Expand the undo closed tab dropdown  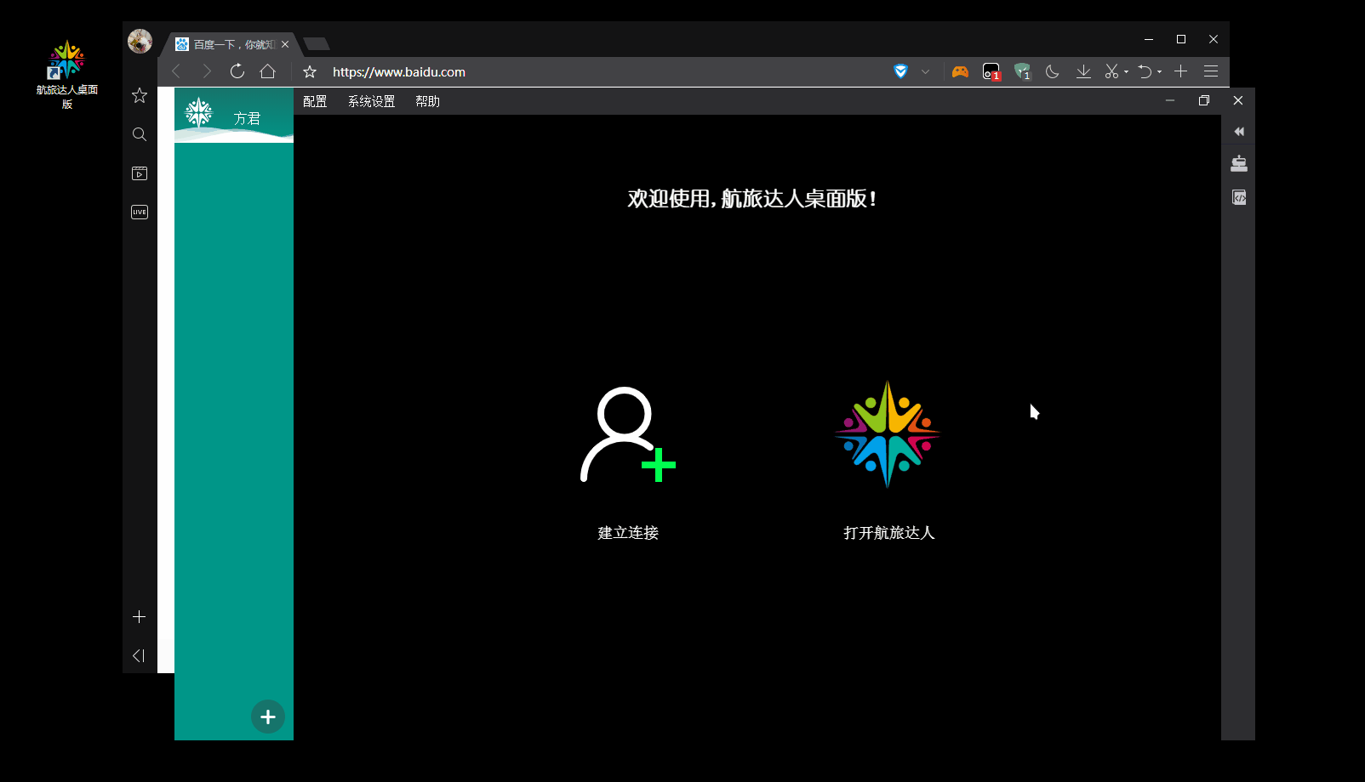click(x=1159, y=72)
